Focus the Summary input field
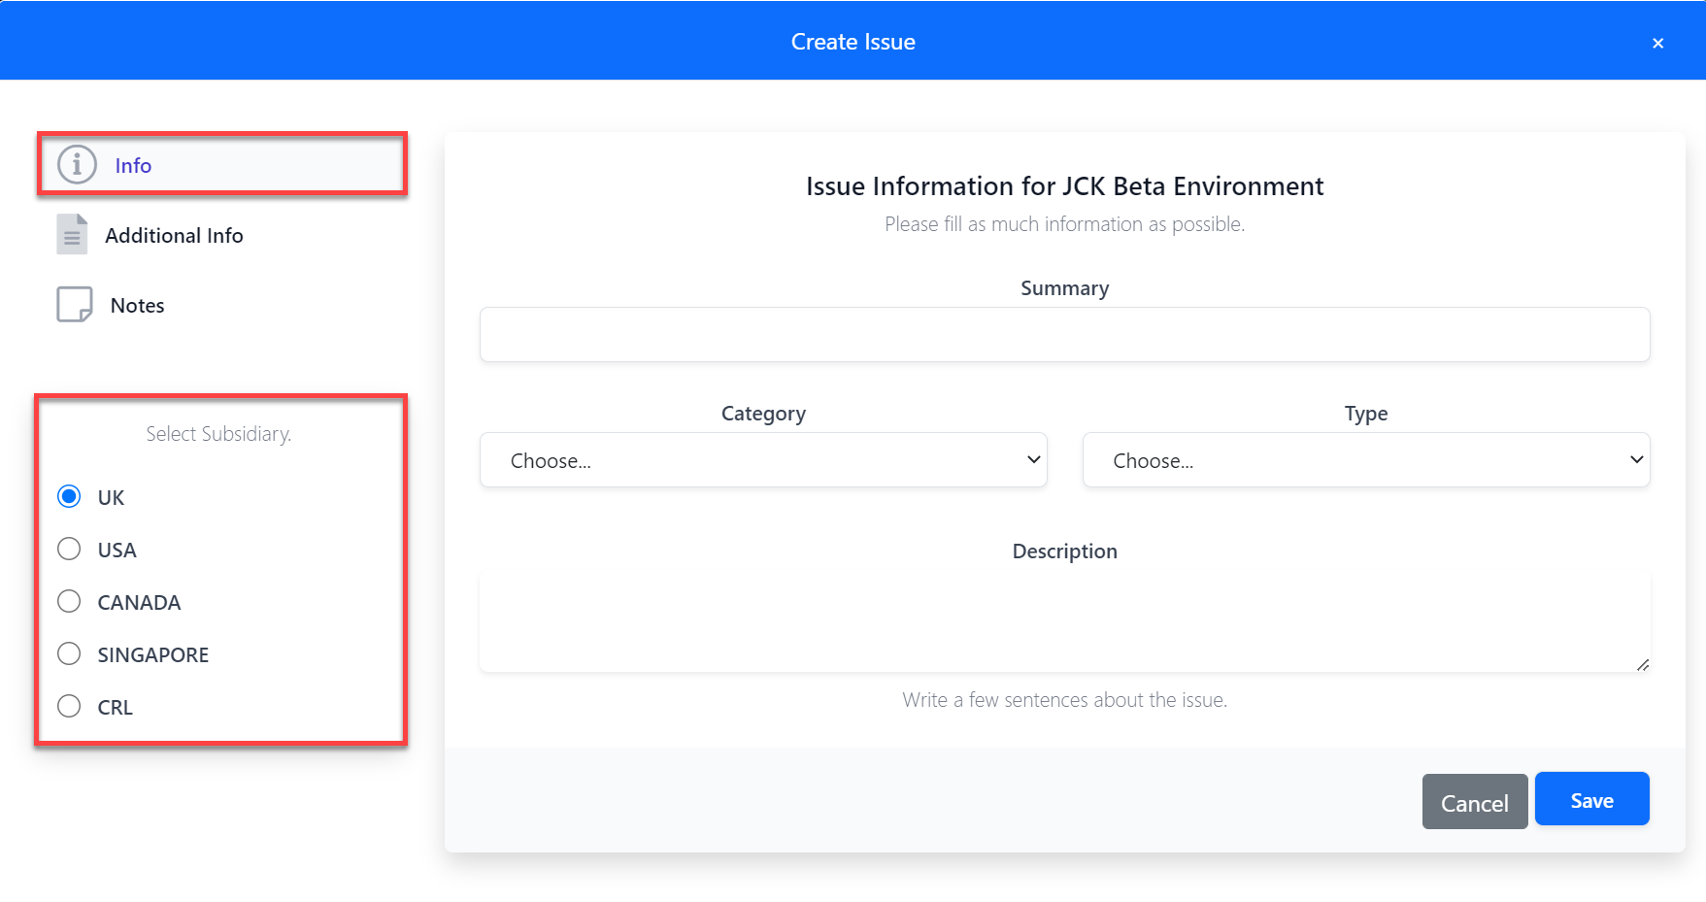1706x902 pixels. coord(1065,335)
